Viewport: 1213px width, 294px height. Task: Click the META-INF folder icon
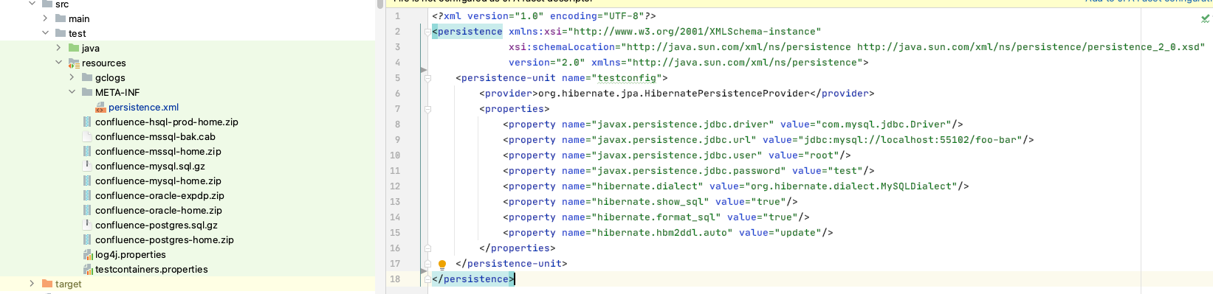[87, 92]
